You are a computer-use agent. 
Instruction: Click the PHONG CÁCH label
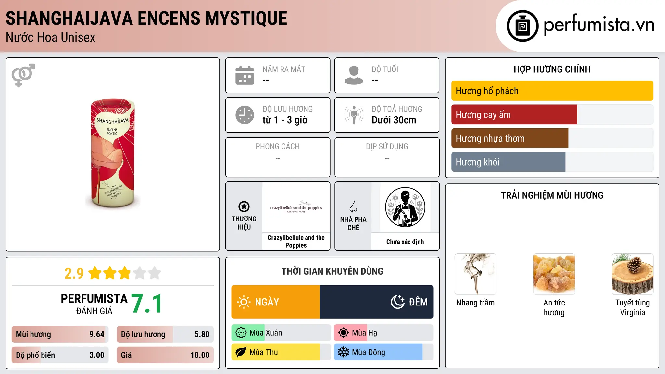coord(278,147)
